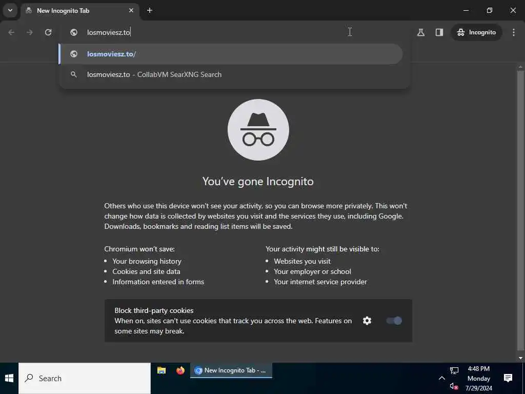Image resolution: width=525 pixels, height=394 pixels.
Task: Click "Your browsing history" list item
Action: pos(147,261)
